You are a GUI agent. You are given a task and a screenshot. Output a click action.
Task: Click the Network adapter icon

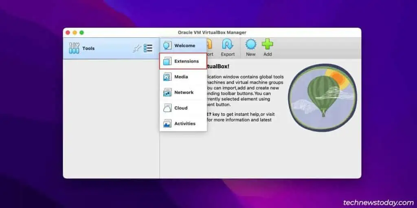point(167,92)
